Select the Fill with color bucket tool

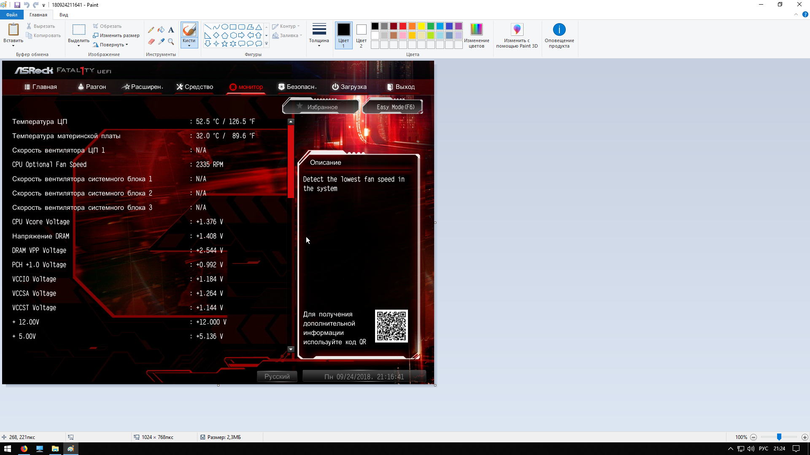[161, 30]
